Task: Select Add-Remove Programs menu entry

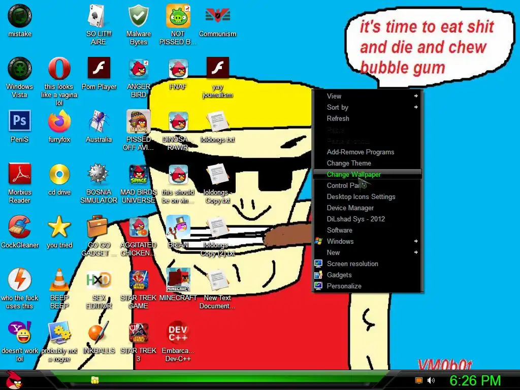Action: click(367, 152)
